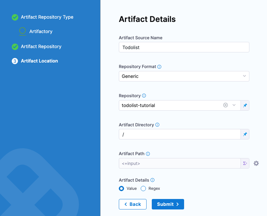This screenshot has width=267, height=216.
Task: Click the pin icon next to Repository field
Action: point(245,105)
